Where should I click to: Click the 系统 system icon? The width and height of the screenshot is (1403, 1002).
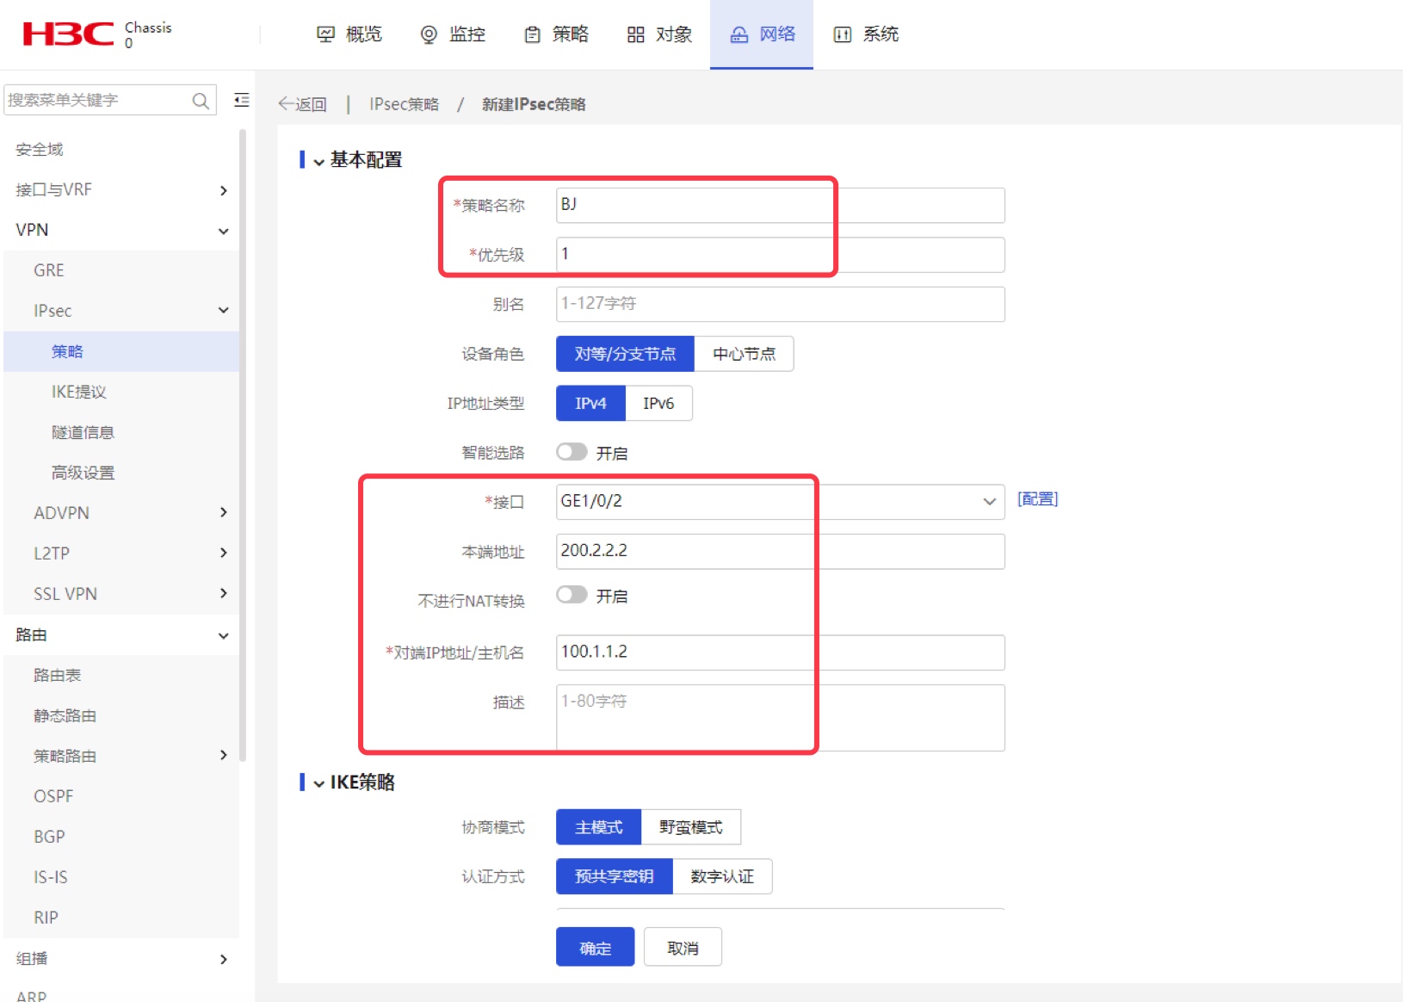pyautogui.click(x=843, y=34)
